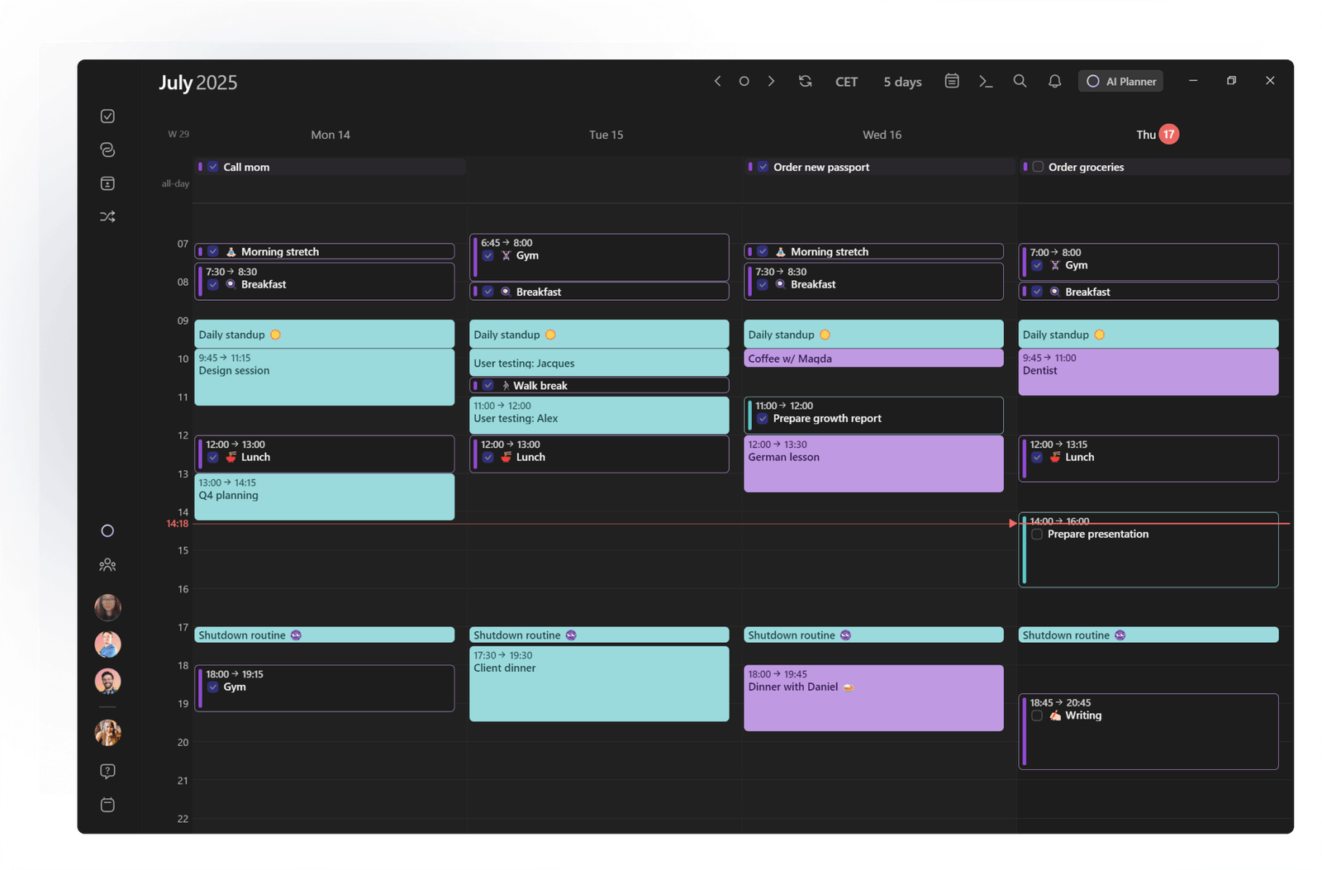Open the Tasks panel in the sidebar
The height and width of the screenshot is (870, 1322).
pyautogui.click(x=107, y=116)
